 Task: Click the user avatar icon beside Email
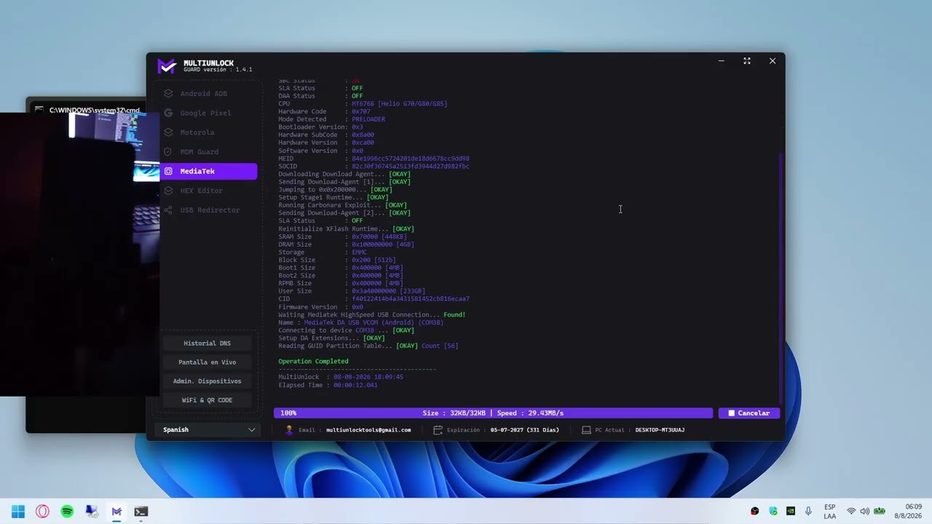point(289,430)
